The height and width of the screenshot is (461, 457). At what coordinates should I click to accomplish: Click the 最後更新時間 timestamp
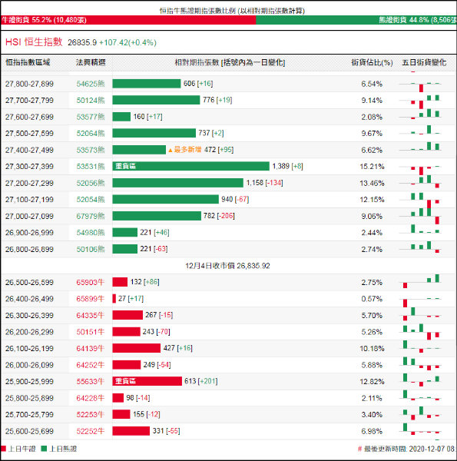coord(407,449)
